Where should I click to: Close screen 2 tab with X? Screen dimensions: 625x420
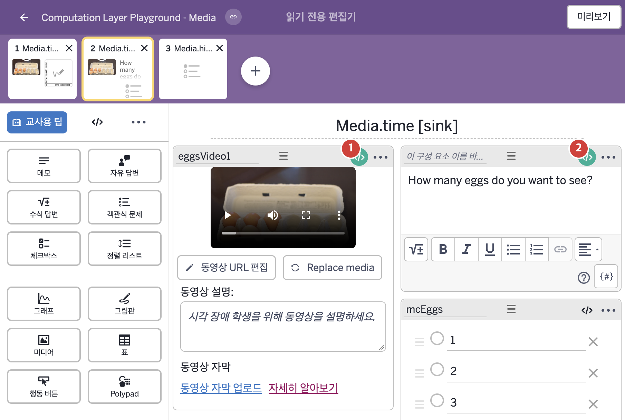pyautogui.click(x=144, y=48)
